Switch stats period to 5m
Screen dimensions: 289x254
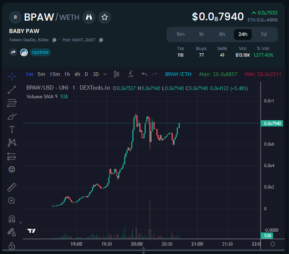coord(180,34)
